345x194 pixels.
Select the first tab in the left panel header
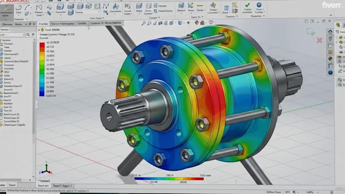(7, 24)
